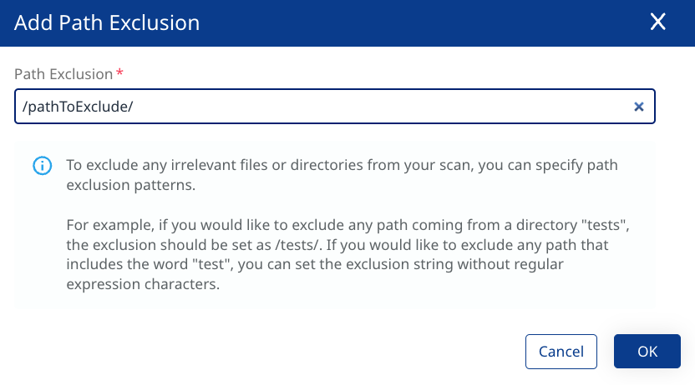Clear the Path Exclusion field text
Viewport: 695px width, 385px height.
639,107
